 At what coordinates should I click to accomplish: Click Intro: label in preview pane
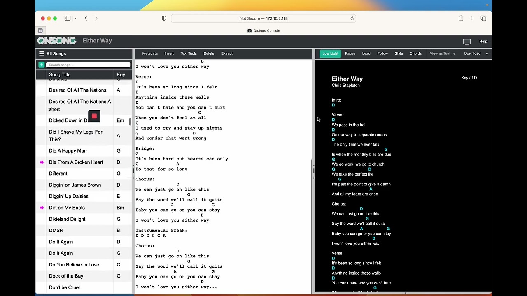pos(336,100)
